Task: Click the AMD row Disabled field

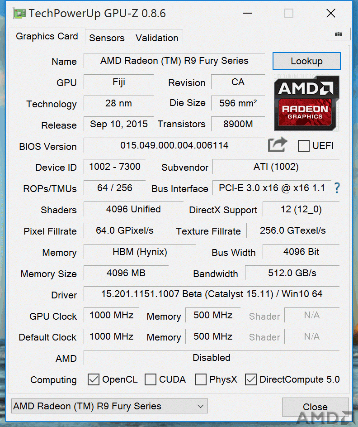Action: [212, 358]
